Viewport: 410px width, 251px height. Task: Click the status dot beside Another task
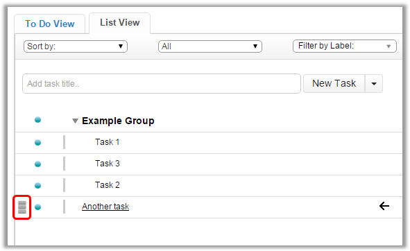38,207
